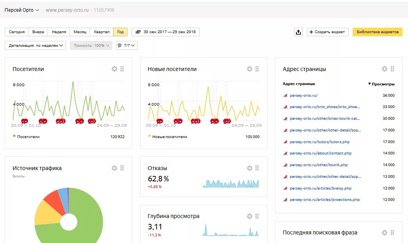The width and height of the screenshot is (408, 243).
Task: Click favicon beside ortez-kovrik-cat row
Action: tap(285, 119)
